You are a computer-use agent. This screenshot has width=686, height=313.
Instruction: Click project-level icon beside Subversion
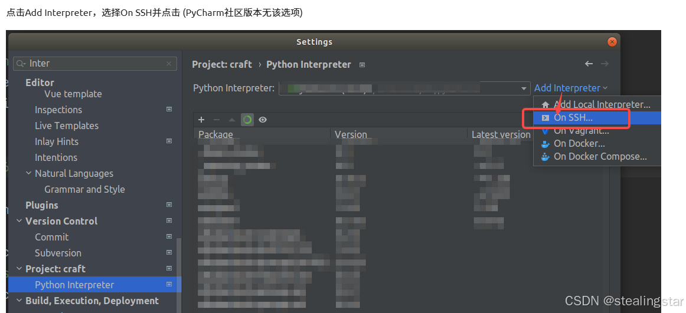pyautogui.click(x=169, y=252)
